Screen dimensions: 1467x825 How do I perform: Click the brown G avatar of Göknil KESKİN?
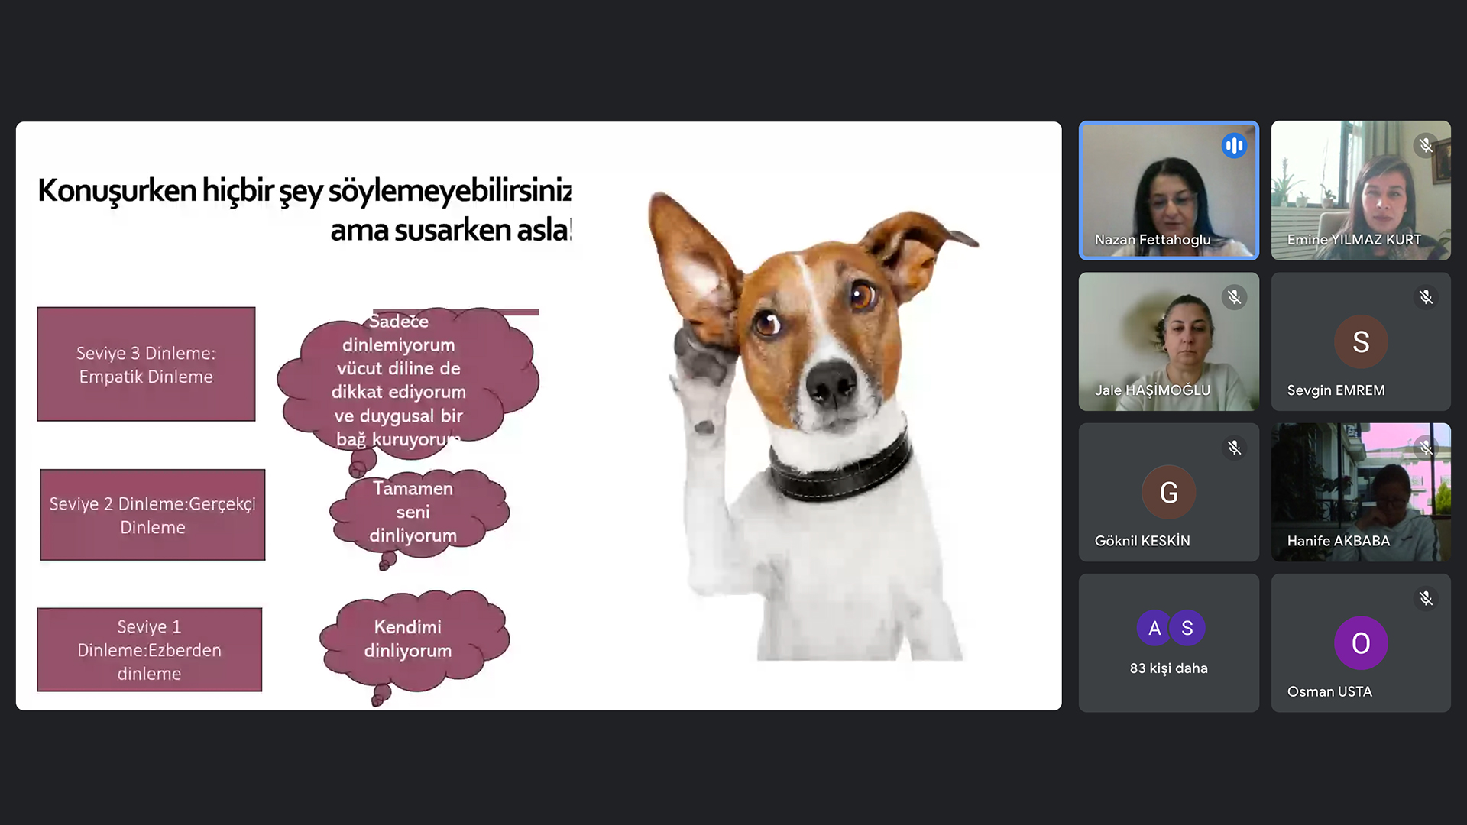tap(1168, 493)
